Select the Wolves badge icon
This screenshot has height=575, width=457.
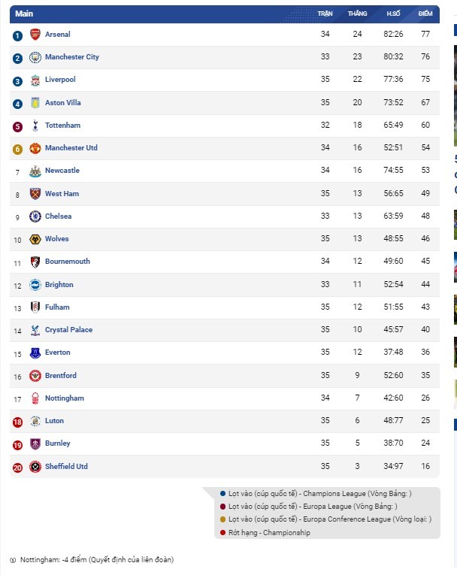[x=35, y=239]
